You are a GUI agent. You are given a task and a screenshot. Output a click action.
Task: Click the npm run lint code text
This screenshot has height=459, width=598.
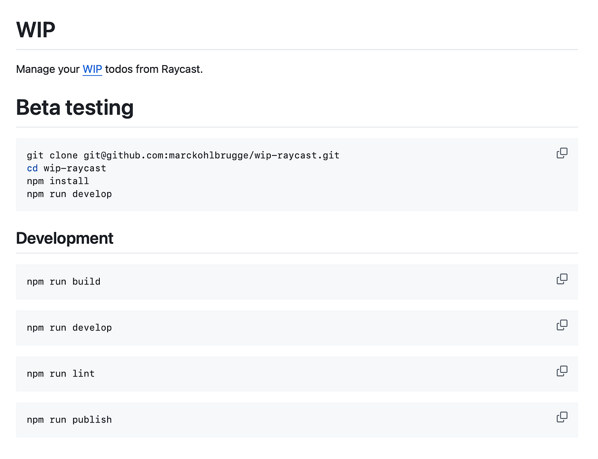point(61,374)
